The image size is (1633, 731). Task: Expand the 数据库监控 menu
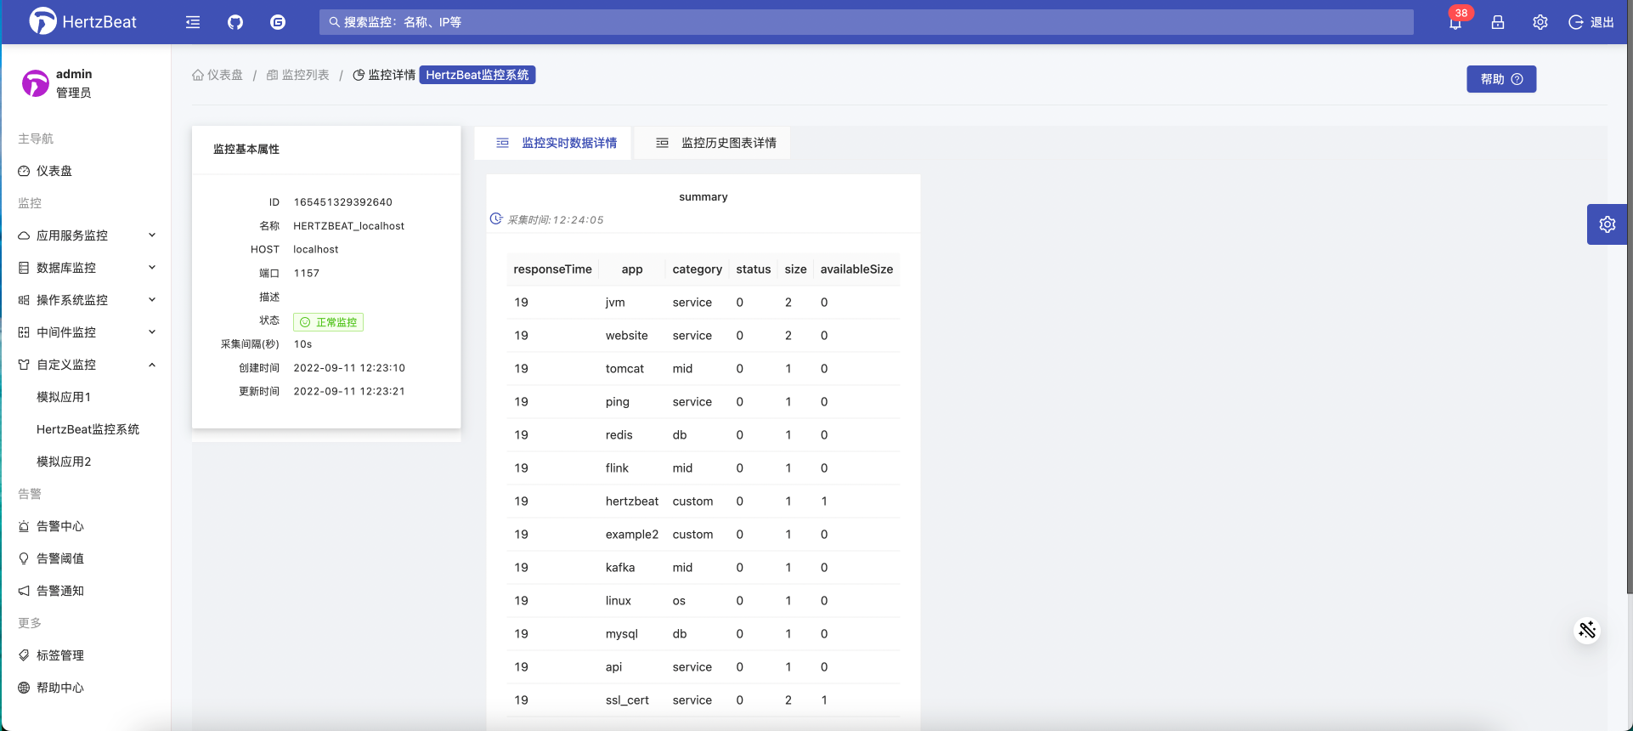click(x=85, y=268)
